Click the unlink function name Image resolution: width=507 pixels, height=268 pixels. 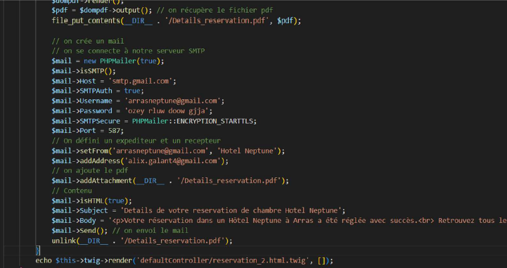coord(63,241)
